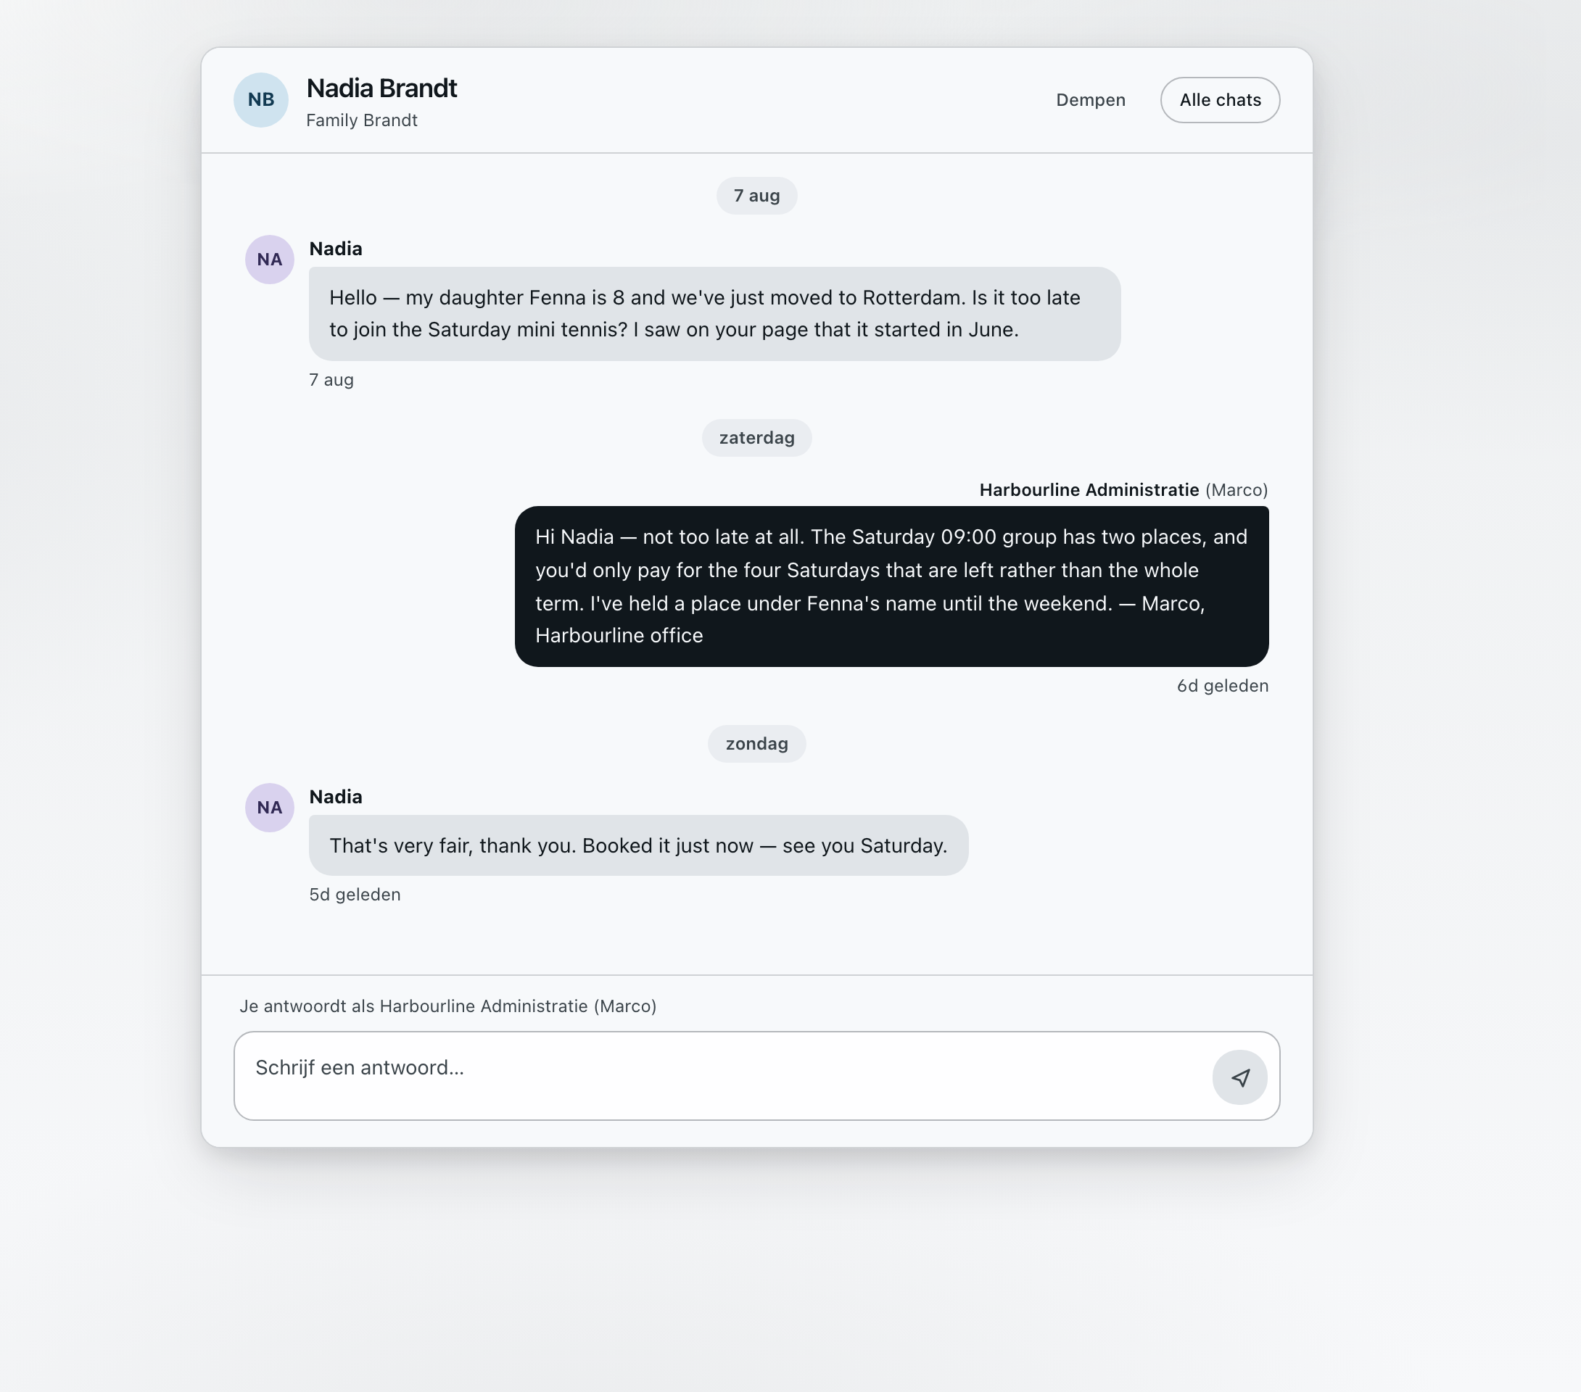Open Alle chats
Image resolution: width=1581 pixels, height=1392 pixels.
(x=1220, y=100)
